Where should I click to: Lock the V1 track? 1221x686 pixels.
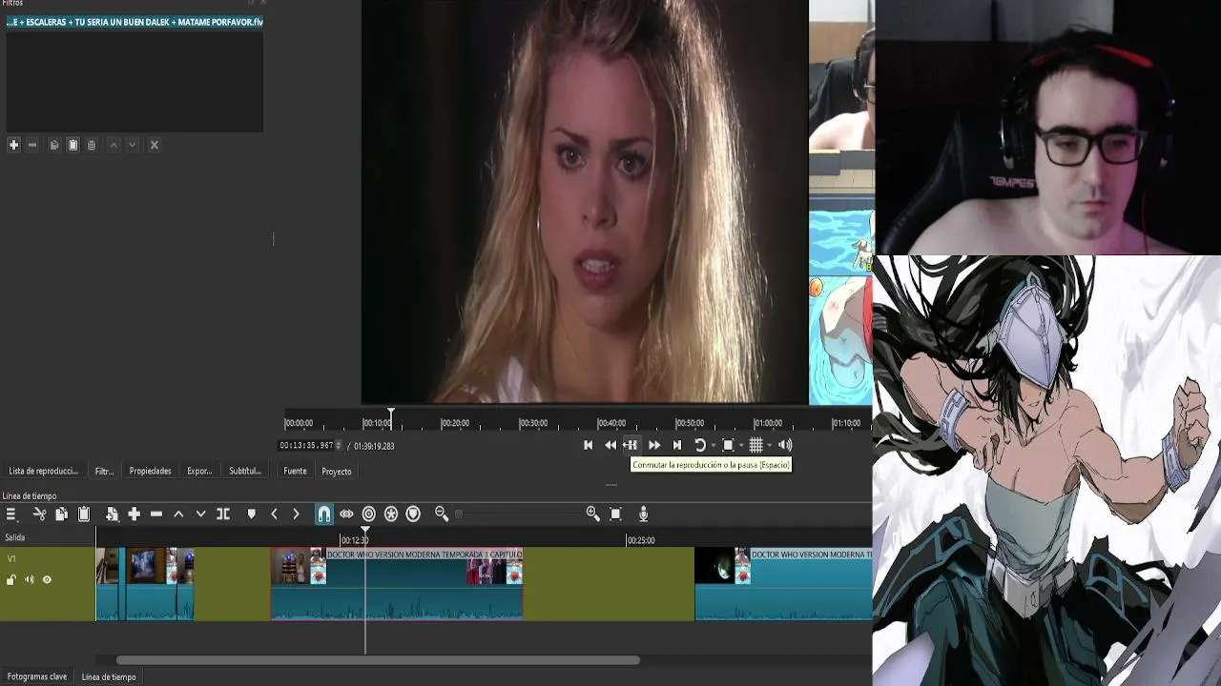11,580
